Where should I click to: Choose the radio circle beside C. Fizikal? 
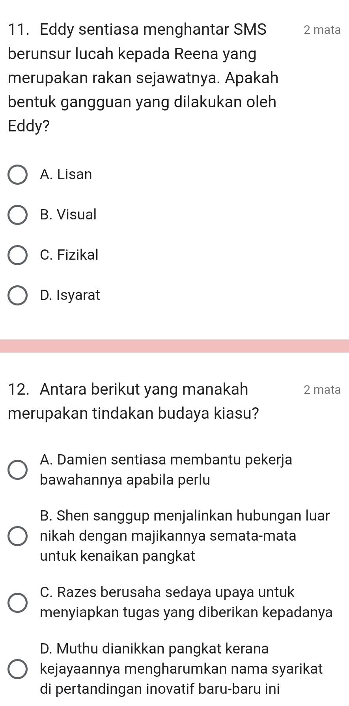coord(17,255)
